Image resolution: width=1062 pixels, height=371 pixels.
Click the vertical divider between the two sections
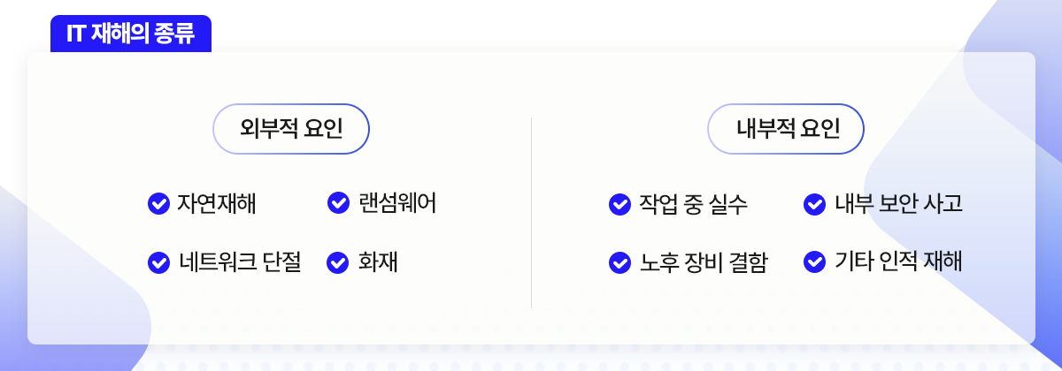[x=531, y=212]
